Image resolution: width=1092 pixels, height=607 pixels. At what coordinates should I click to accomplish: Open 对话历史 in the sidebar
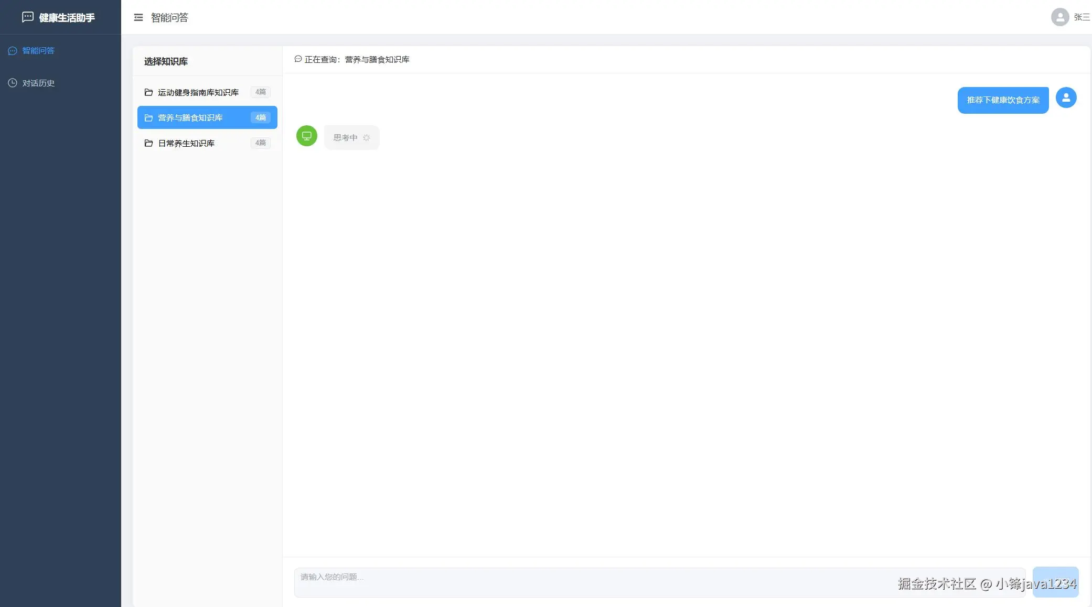click(38, 83)
